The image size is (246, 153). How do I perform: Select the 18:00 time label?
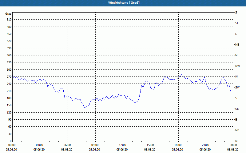(x=178, y=145)
